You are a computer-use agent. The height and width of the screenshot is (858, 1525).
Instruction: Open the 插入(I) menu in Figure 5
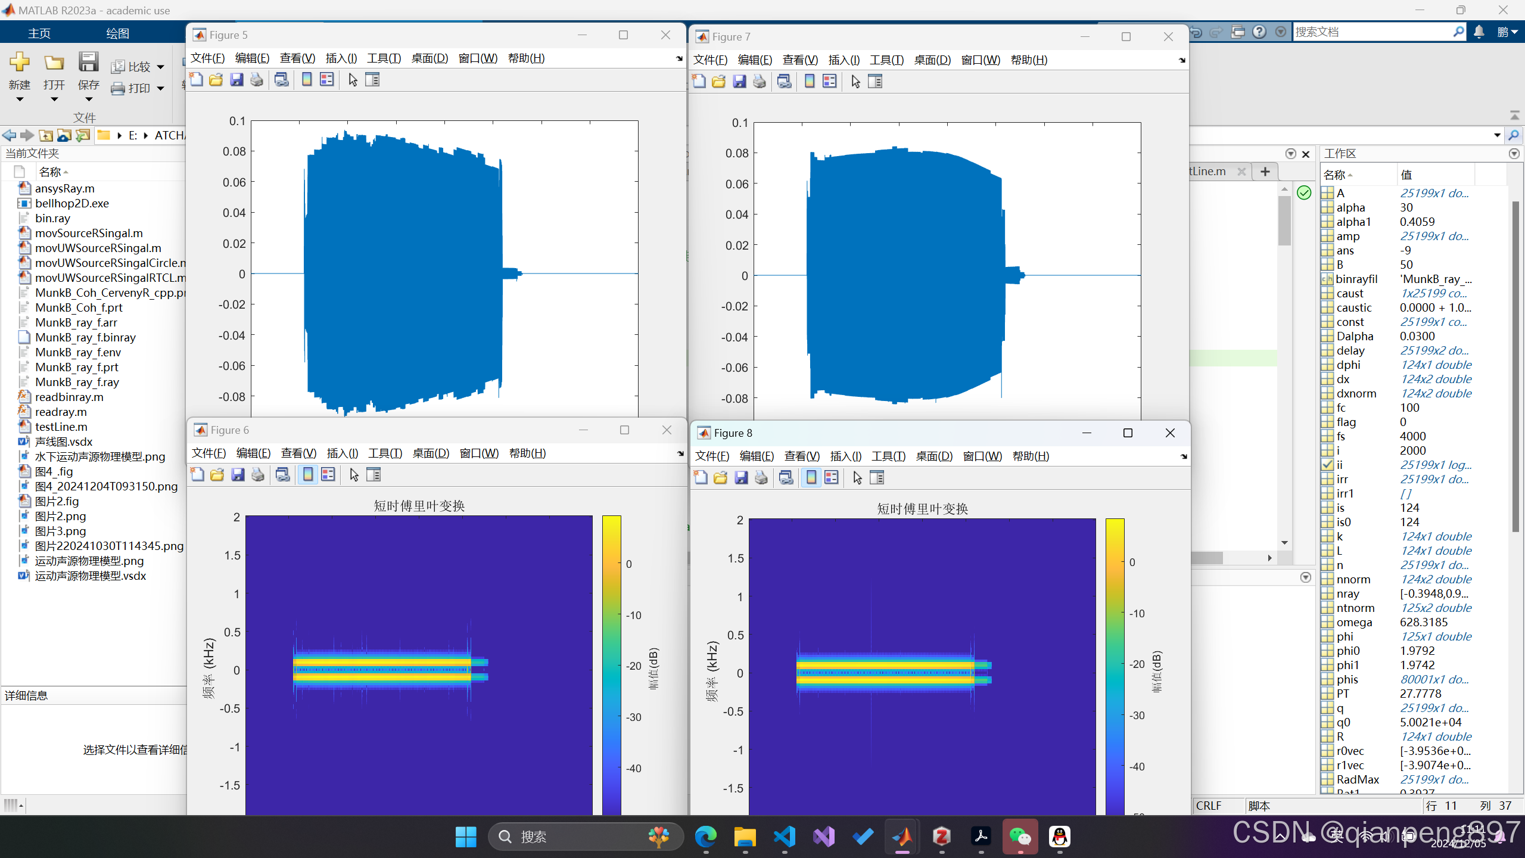click(x=341, y=58)
